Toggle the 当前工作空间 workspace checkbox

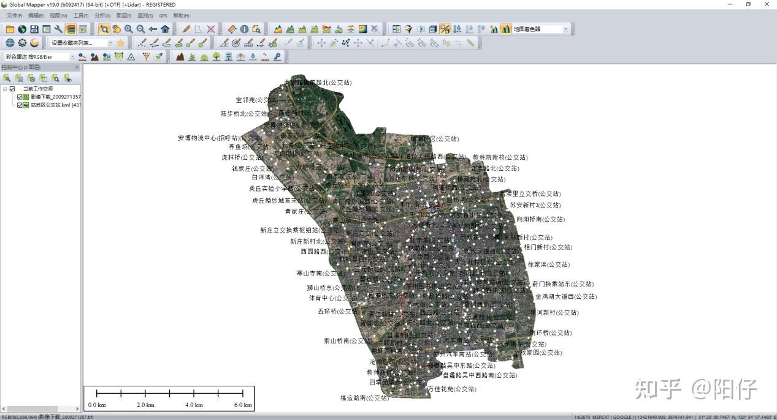12,89
